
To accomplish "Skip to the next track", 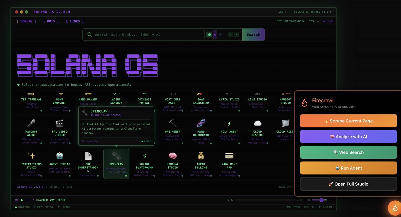I will tap(28, 200).
